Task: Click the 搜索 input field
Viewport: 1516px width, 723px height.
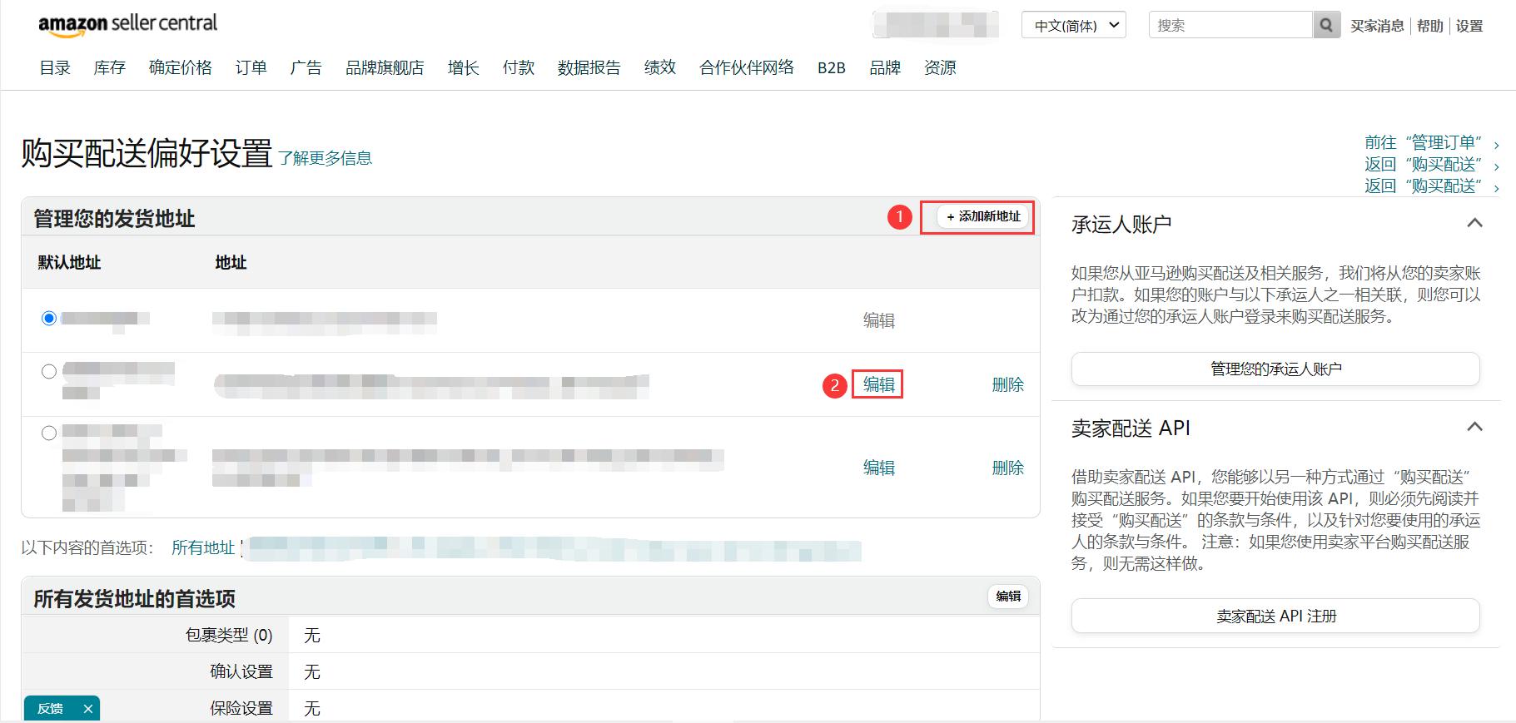Action: tap(1230, 25)
